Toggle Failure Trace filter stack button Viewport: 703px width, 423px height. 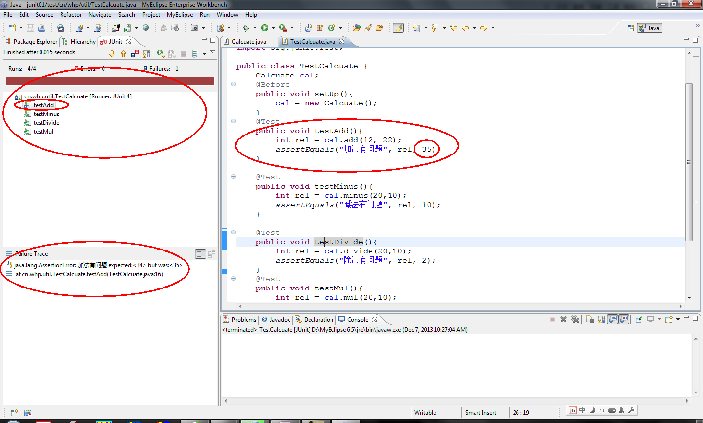tap(201, 253)
